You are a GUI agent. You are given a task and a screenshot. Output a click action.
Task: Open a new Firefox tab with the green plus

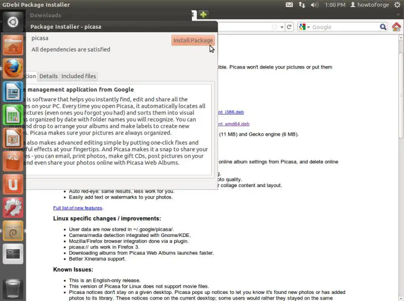(204, 15)
